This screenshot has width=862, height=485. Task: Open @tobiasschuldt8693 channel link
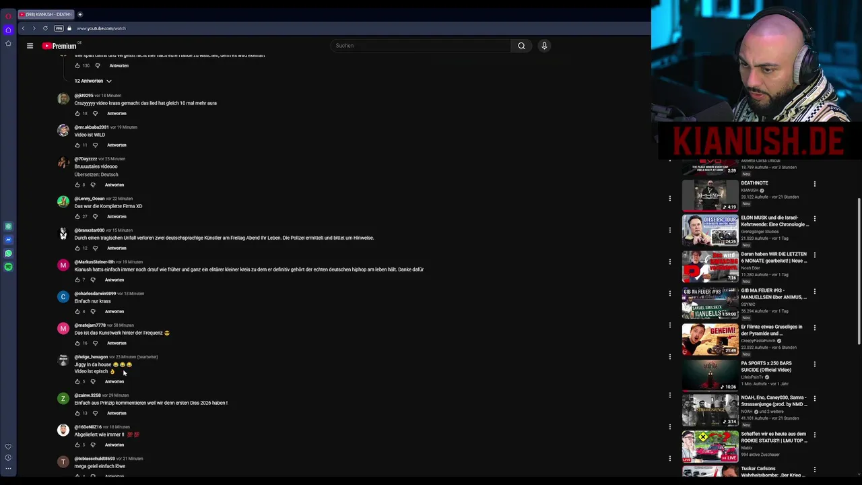point(94,459)
